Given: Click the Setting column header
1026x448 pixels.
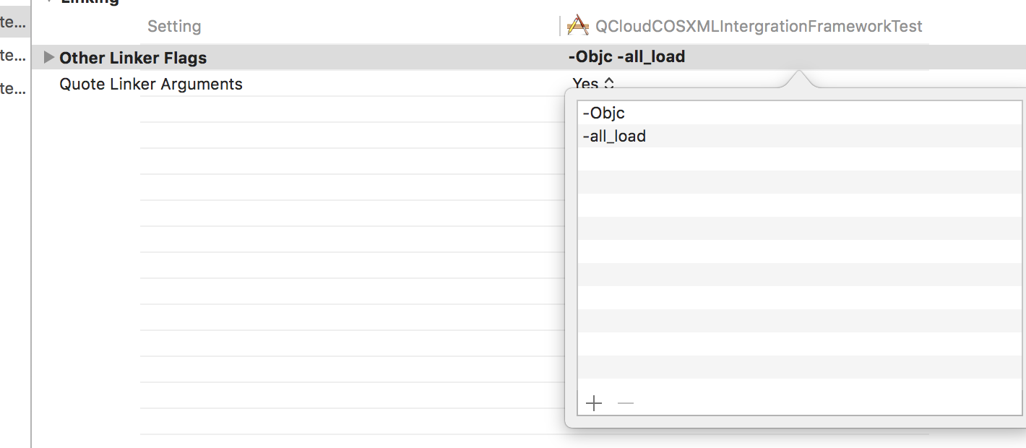Looking at the screenshot, I should [174, 27].
